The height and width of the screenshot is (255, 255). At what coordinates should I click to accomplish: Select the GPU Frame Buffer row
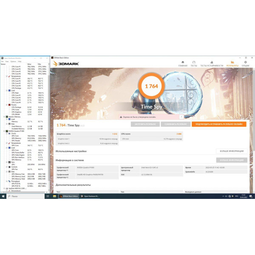(24, 153)
